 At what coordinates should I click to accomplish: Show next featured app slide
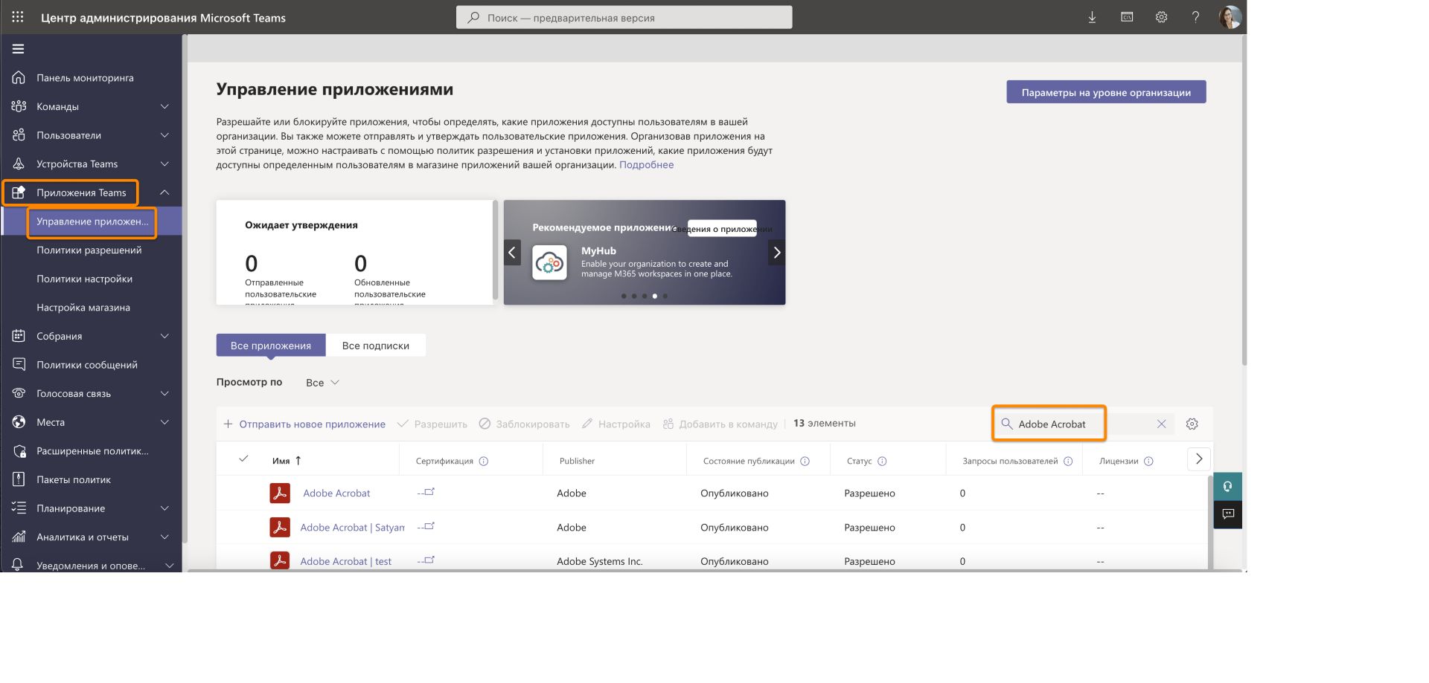777,253
